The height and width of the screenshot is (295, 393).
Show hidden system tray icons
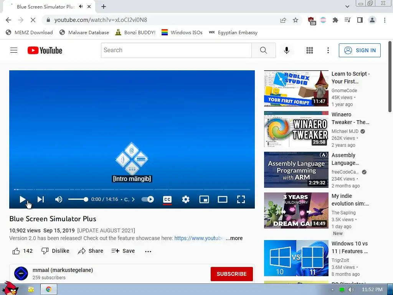(332, 290)
